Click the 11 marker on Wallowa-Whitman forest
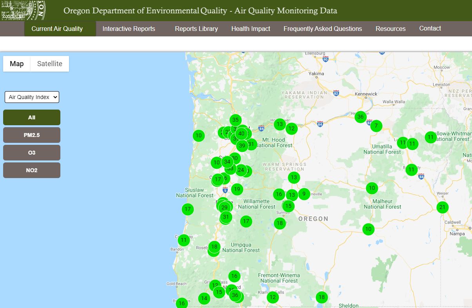 pos(431,137)
